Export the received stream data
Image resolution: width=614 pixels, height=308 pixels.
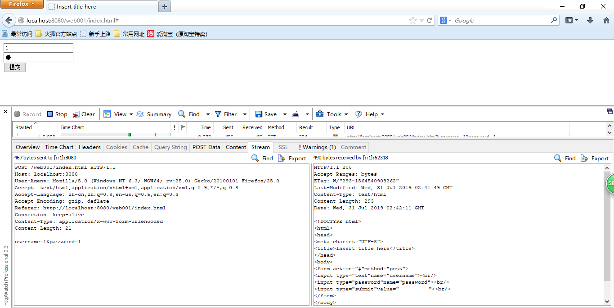(595, 158)
